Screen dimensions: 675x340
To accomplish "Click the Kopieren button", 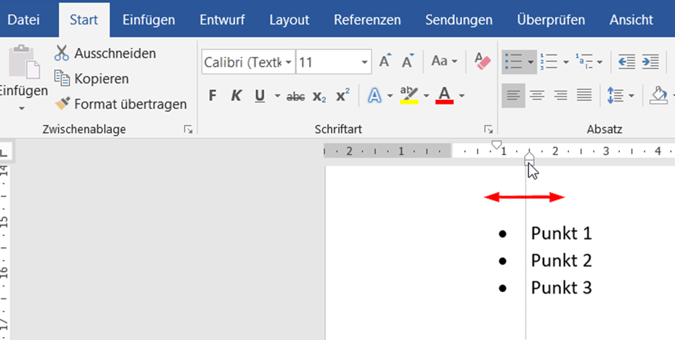I will pos(92,78).
